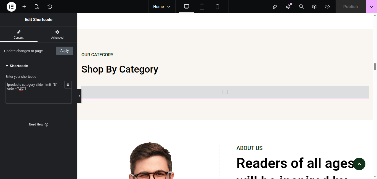Open the revision history icon

50,7
